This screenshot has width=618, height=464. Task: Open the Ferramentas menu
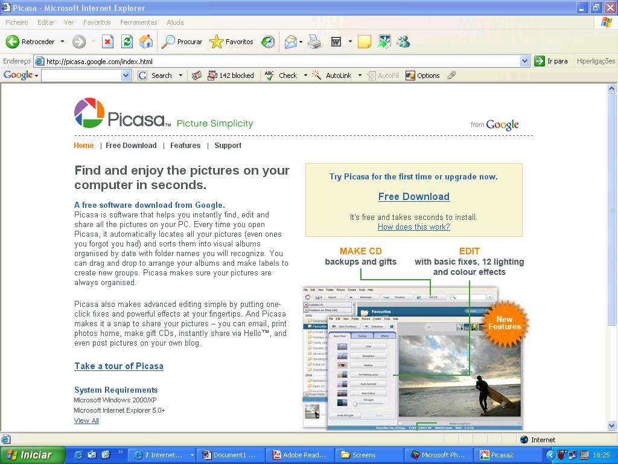(138, 22)
